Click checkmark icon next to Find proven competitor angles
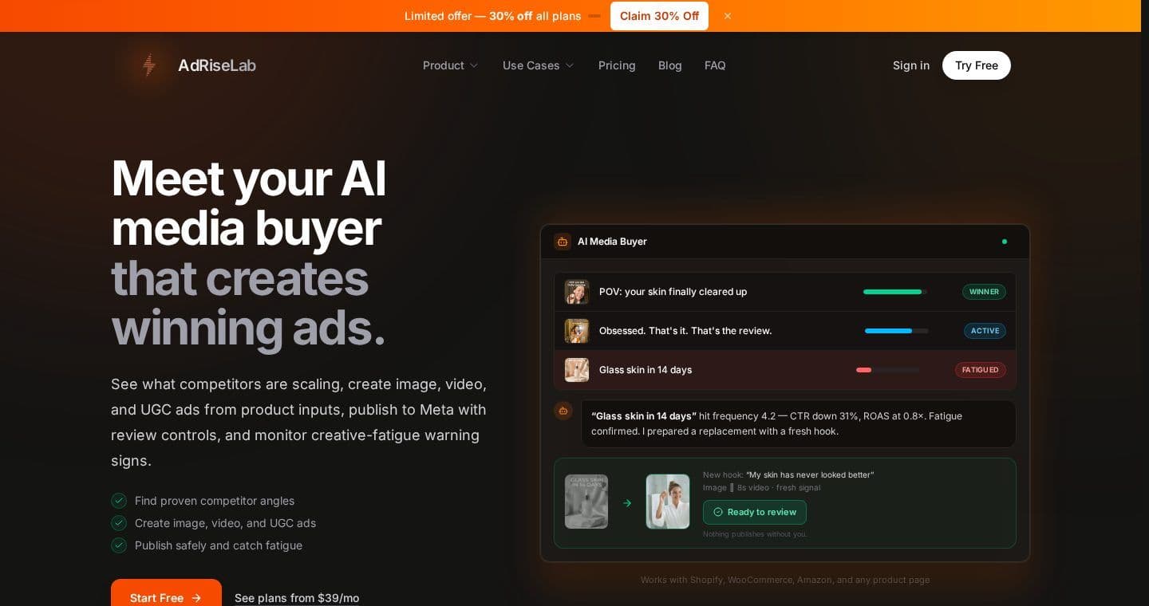This screenshot has width=1149, height=606. tap(119, 501)
